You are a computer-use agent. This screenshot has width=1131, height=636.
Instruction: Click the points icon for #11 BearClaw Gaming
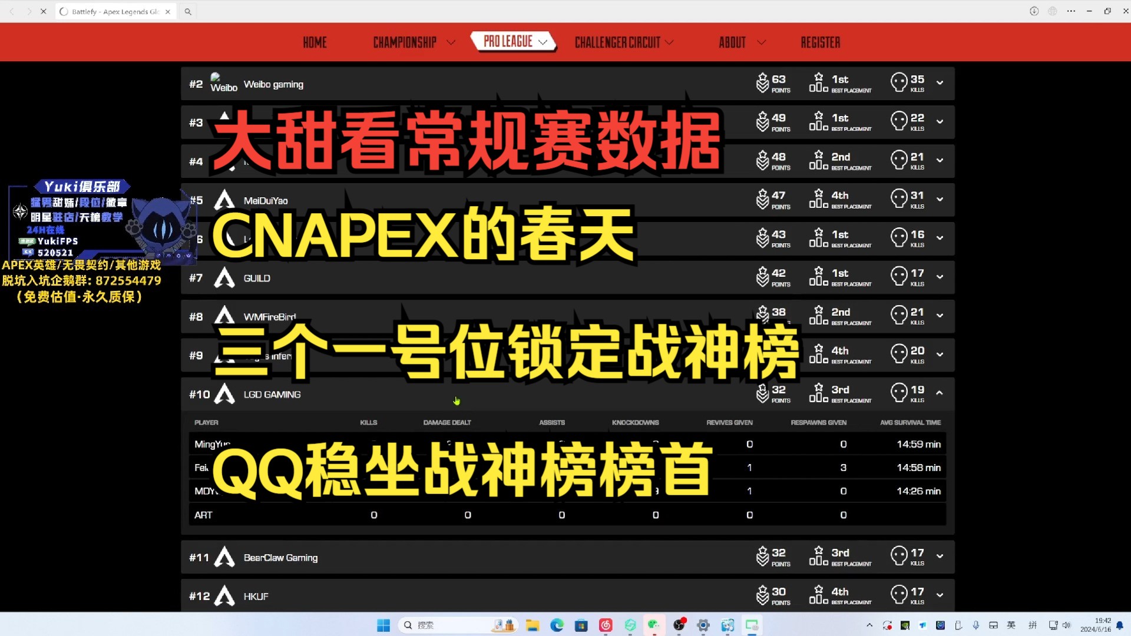coord(763,556)
